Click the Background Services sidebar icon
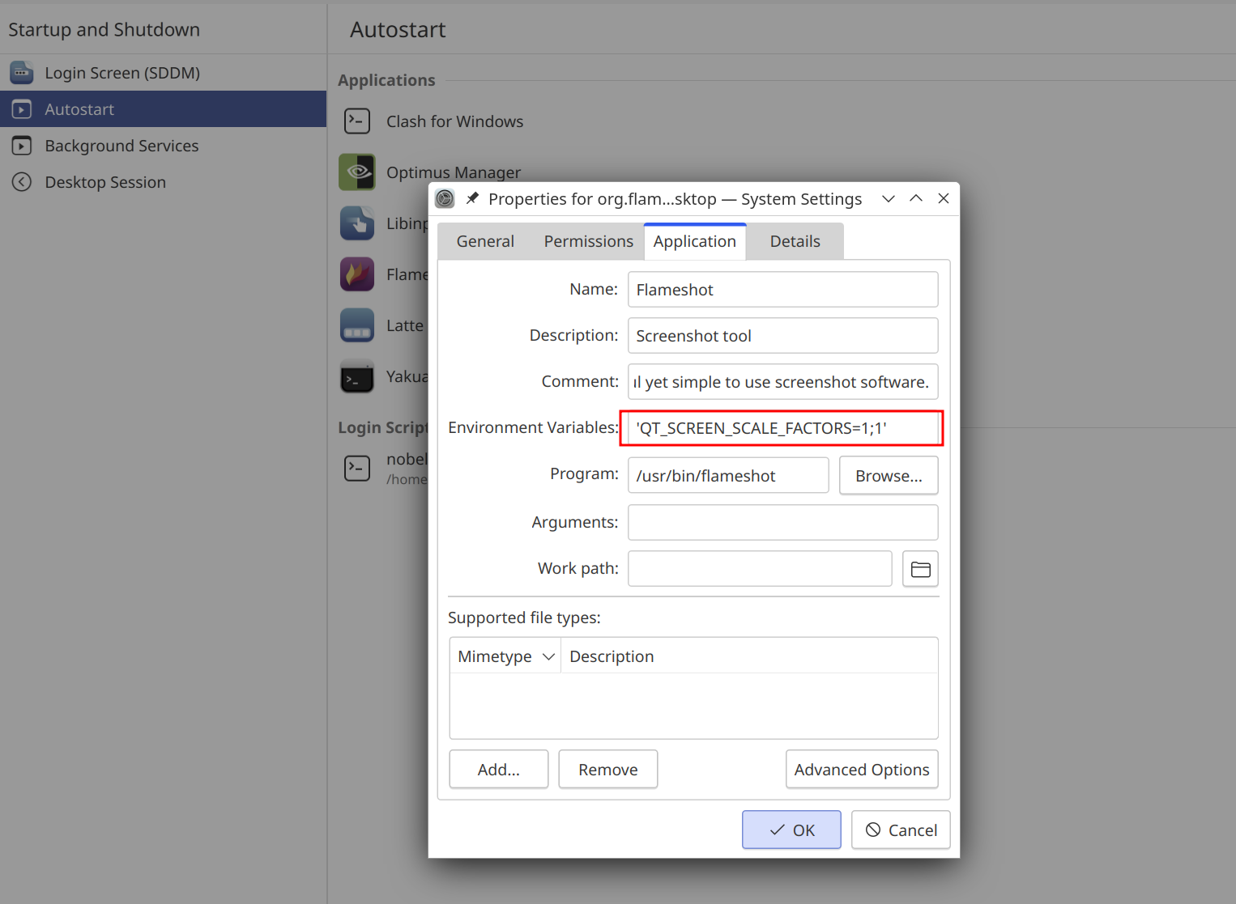The width and height of the screenshot is (1236, 904). (22, 146)
